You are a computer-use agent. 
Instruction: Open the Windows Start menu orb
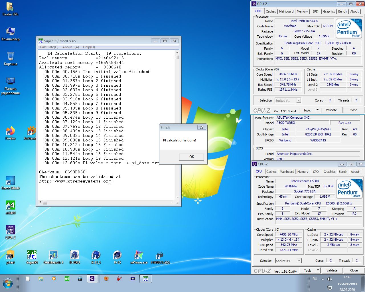pos(8,283)
